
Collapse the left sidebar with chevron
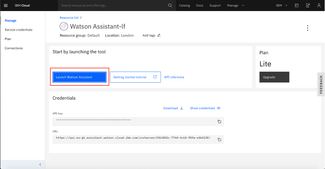click(40, 165)
